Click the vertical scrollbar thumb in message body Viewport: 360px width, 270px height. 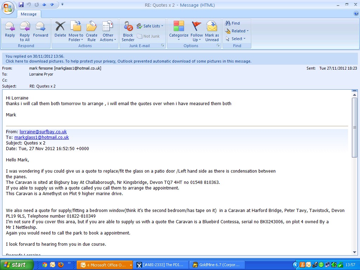tap(354, 127)
